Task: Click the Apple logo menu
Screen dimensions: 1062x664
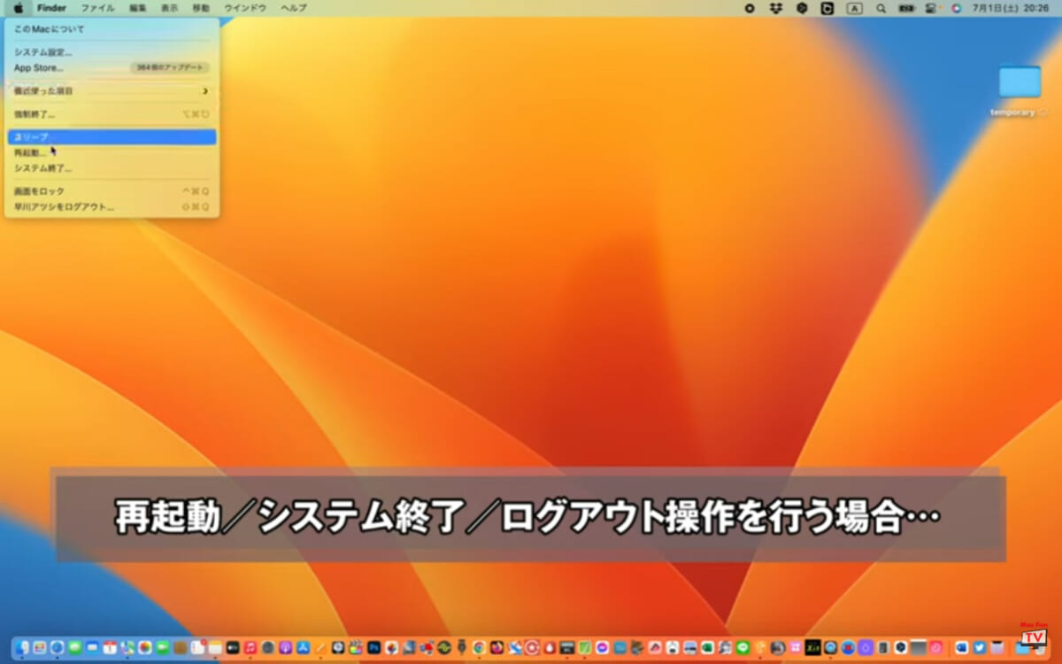Action: point(19,8)
